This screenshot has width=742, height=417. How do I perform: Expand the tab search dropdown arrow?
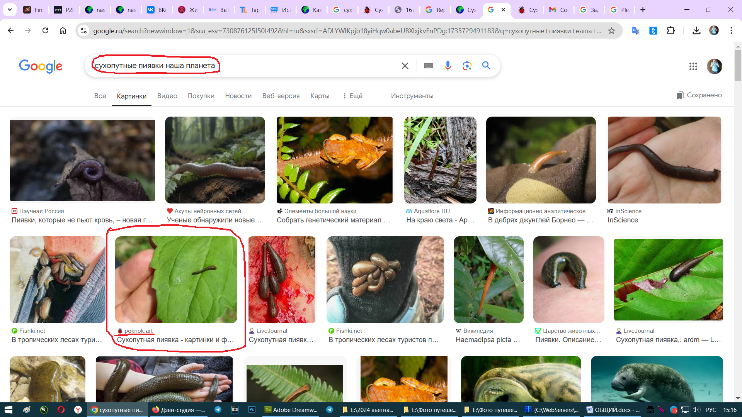(x=10, y=10)
